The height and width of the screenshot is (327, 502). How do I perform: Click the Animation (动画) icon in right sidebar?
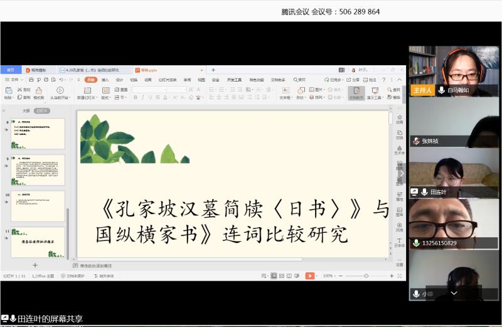tap(399, 118)
